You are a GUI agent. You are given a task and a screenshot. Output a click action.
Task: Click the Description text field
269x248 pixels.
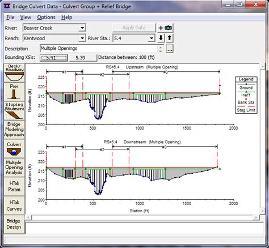pyautogui.click(x=99, y=49)
